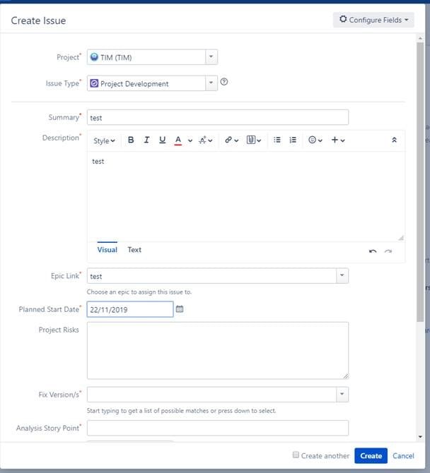
Task: Click the 'Choose an epic to assign' hint
Action: pyautogui.click(x=139, y=292)
